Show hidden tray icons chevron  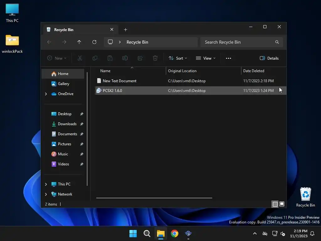coord(255,233)
